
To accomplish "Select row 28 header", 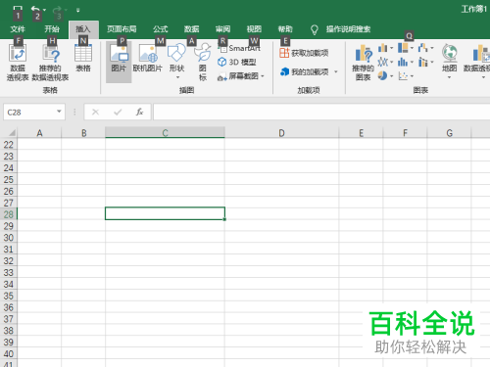I will [9, 214].
